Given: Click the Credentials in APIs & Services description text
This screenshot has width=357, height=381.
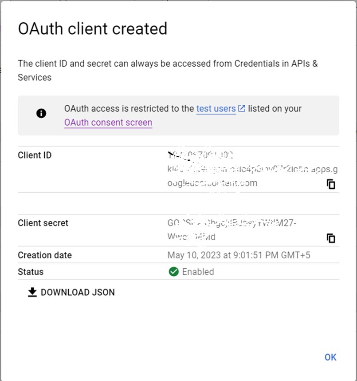Looking at the screenshot, I should click(168, 70).
